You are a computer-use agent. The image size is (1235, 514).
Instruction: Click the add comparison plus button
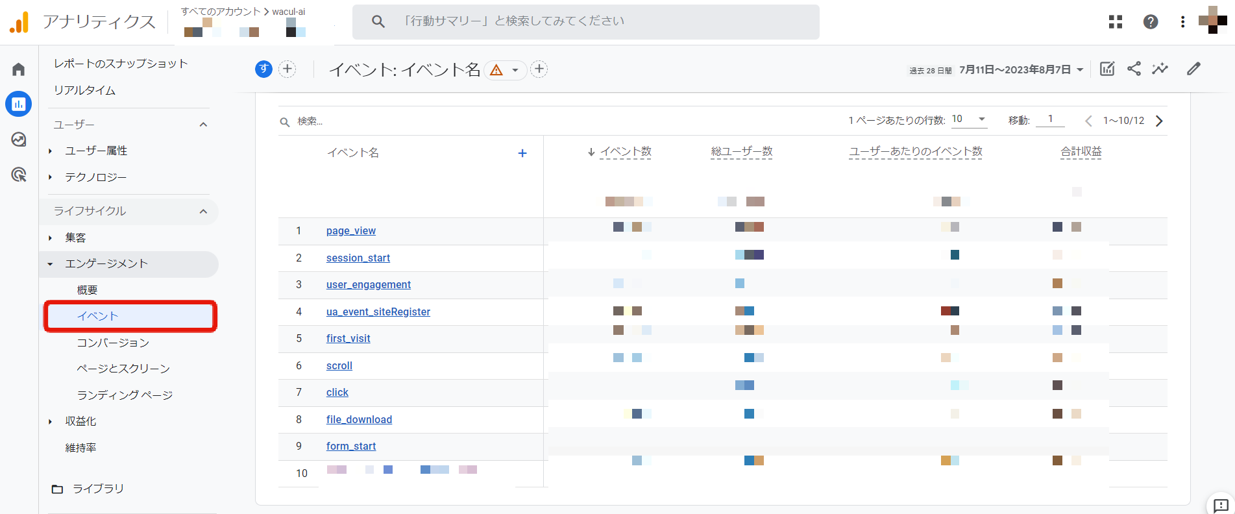[287, 69]
